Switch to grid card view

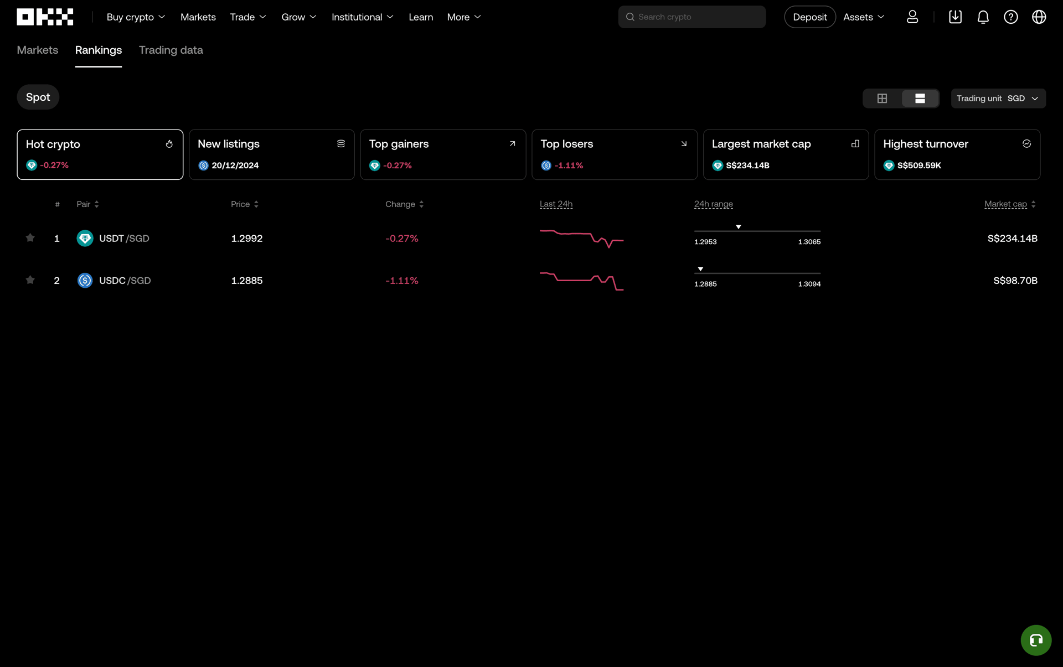coord(882,99)
